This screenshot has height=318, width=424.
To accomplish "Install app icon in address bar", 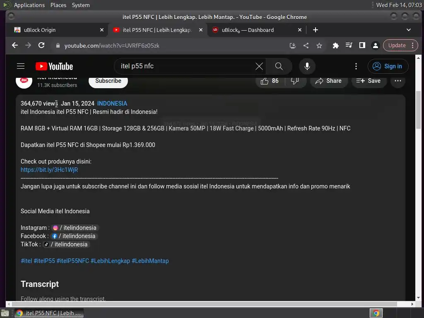I will [x=293, y=46].
